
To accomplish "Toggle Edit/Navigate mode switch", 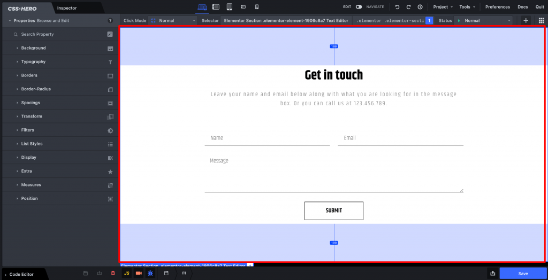I will pos(359,6).
